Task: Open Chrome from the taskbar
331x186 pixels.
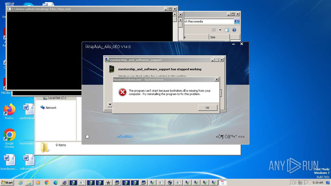Action: tap(47, 183)
